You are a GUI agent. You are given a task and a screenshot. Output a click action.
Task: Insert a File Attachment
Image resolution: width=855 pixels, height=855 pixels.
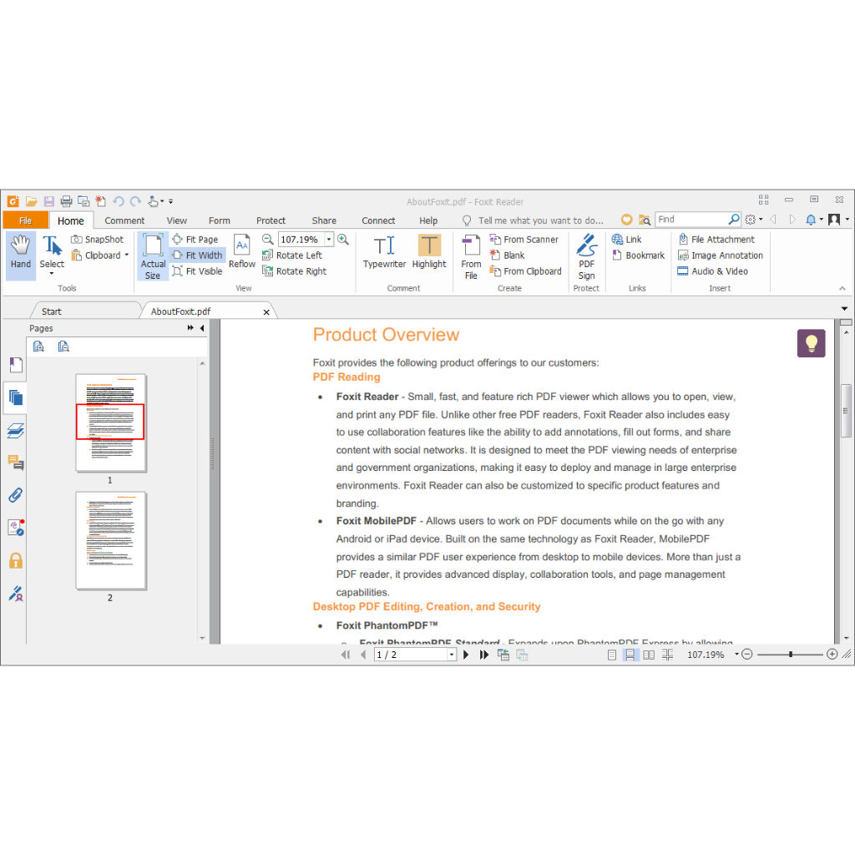[x=716, y=240]
